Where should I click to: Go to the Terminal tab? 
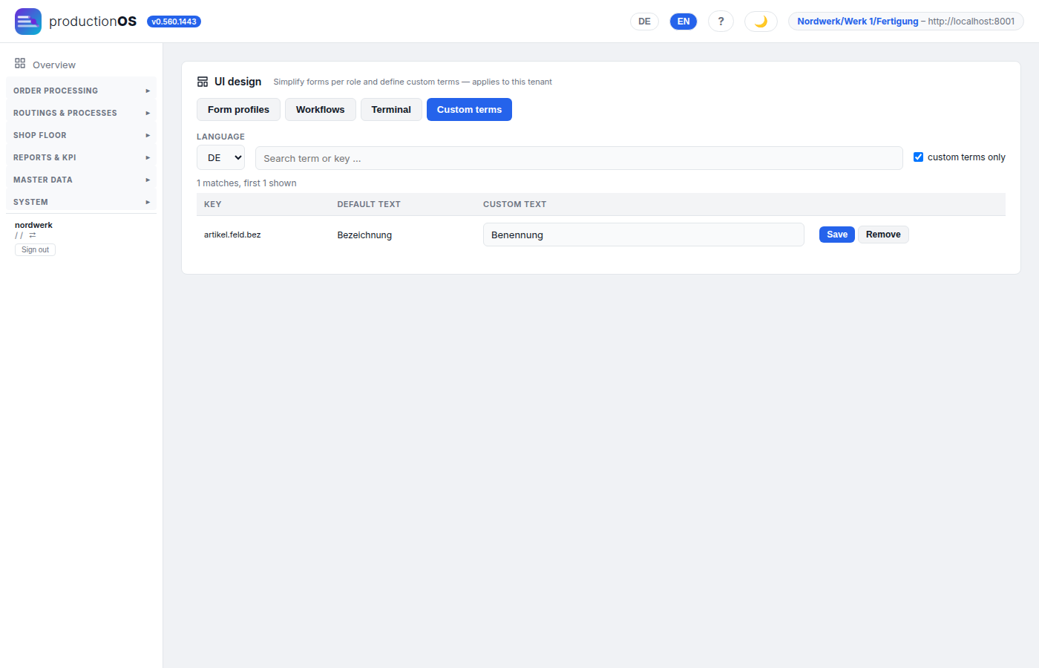(x=391, y=110)
